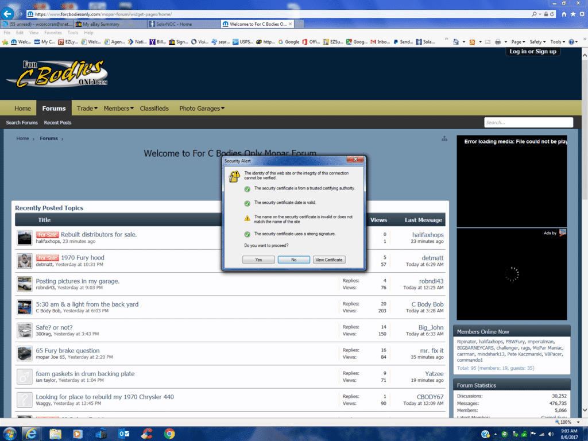This screenshot has width=588, height=441.
Task: Open the 65 Fury brake question thread
Action: click(67, 350)
